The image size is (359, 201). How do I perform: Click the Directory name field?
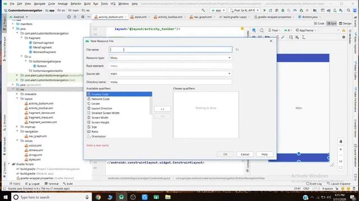click(171, 82)
